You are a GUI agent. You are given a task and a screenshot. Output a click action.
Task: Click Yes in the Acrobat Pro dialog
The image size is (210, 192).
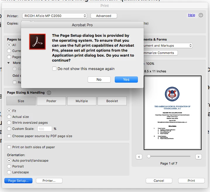click(126, 79)
